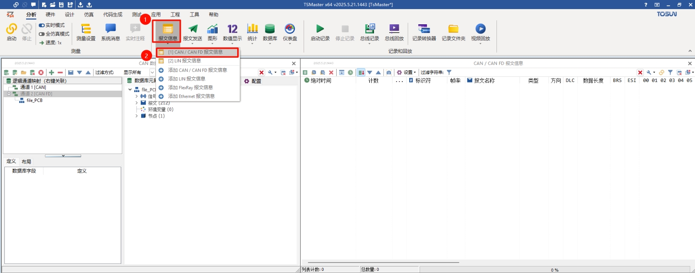
Task: Open 总线回放 bus replay tool
Action: (394, 32)
